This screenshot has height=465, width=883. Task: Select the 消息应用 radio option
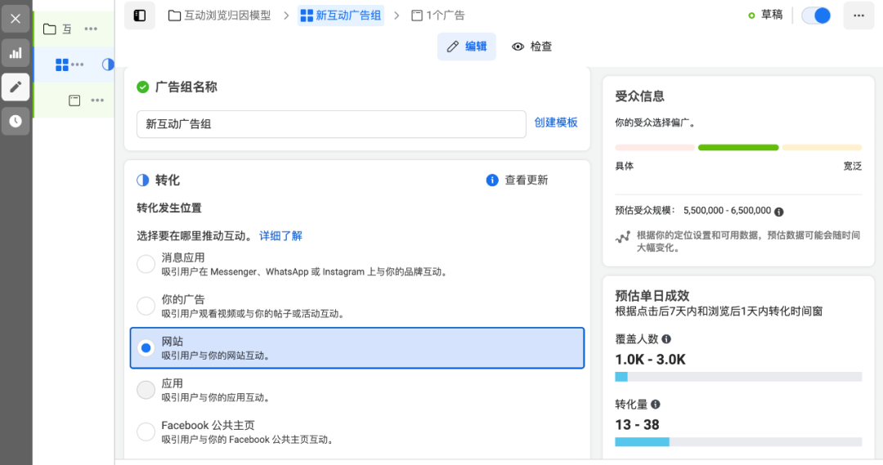pyautogui.click(x=146, y=264)
